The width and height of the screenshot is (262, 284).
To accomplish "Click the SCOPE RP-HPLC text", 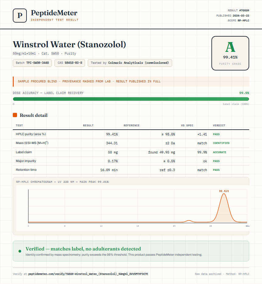I will coord(239,20).
